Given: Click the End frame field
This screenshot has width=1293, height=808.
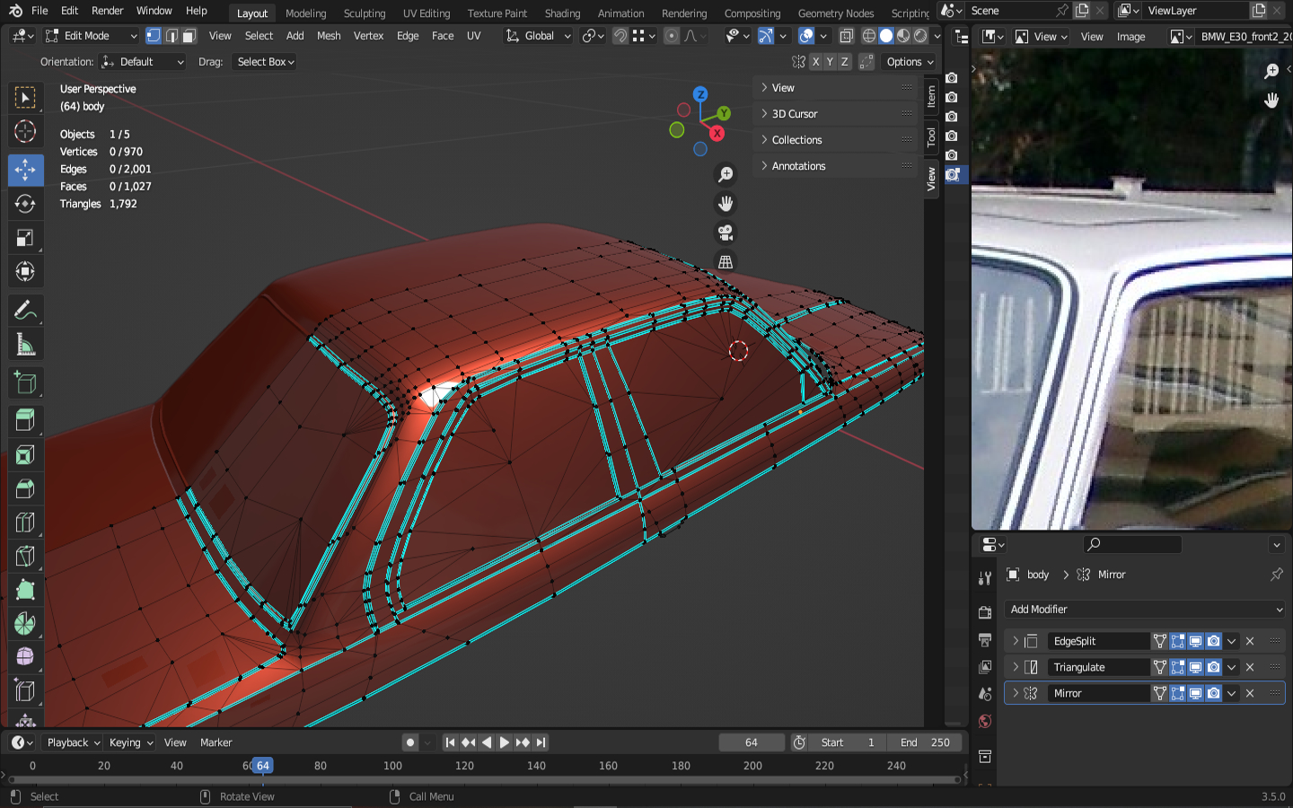Looking at the screenshot, I should click(x=924, y=742).
